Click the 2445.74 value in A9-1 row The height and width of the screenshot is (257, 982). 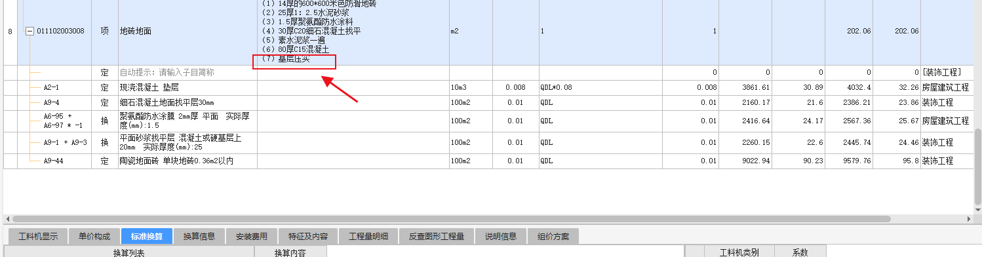point(849,142)
